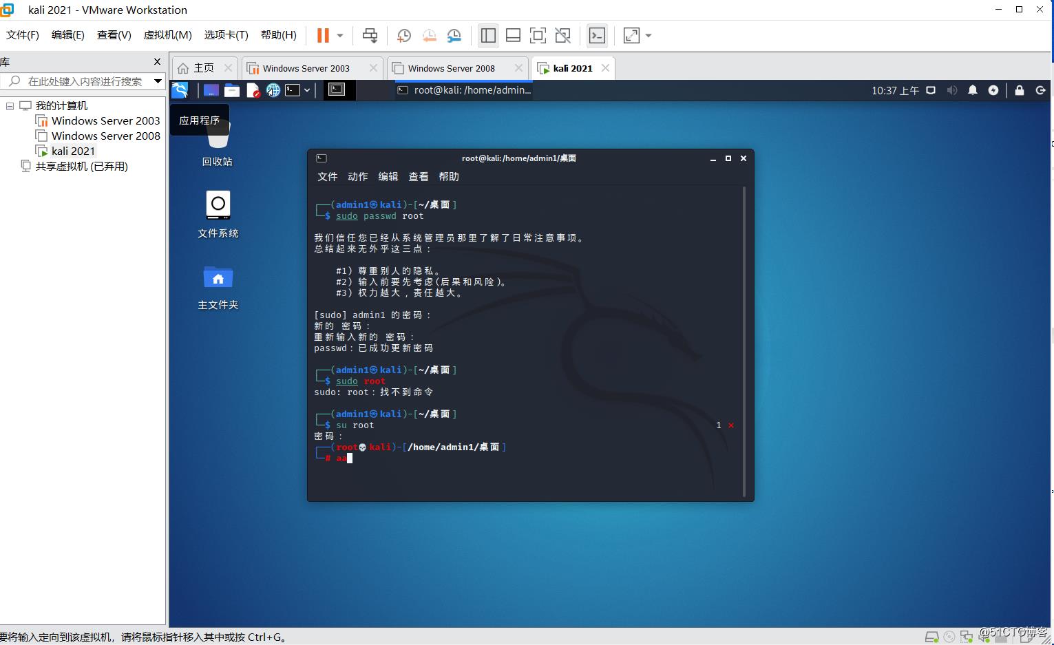1054x645 pixels.
Task: Revert to the previous snapshot
Action: click(429, 35)
